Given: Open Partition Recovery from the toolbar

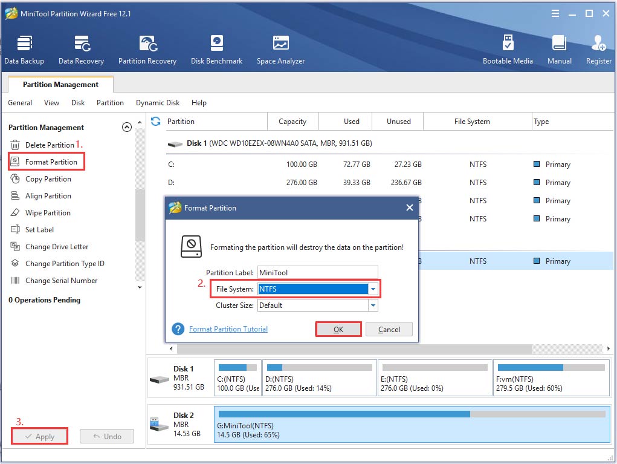Looking at the screenshot, I should click(x=147, y=50).
